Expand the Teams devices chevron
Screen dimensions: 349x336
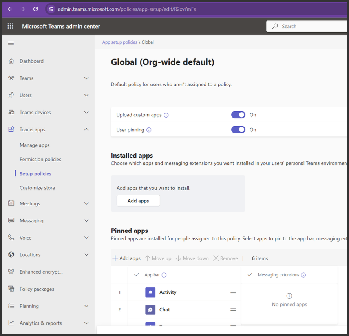86,112
